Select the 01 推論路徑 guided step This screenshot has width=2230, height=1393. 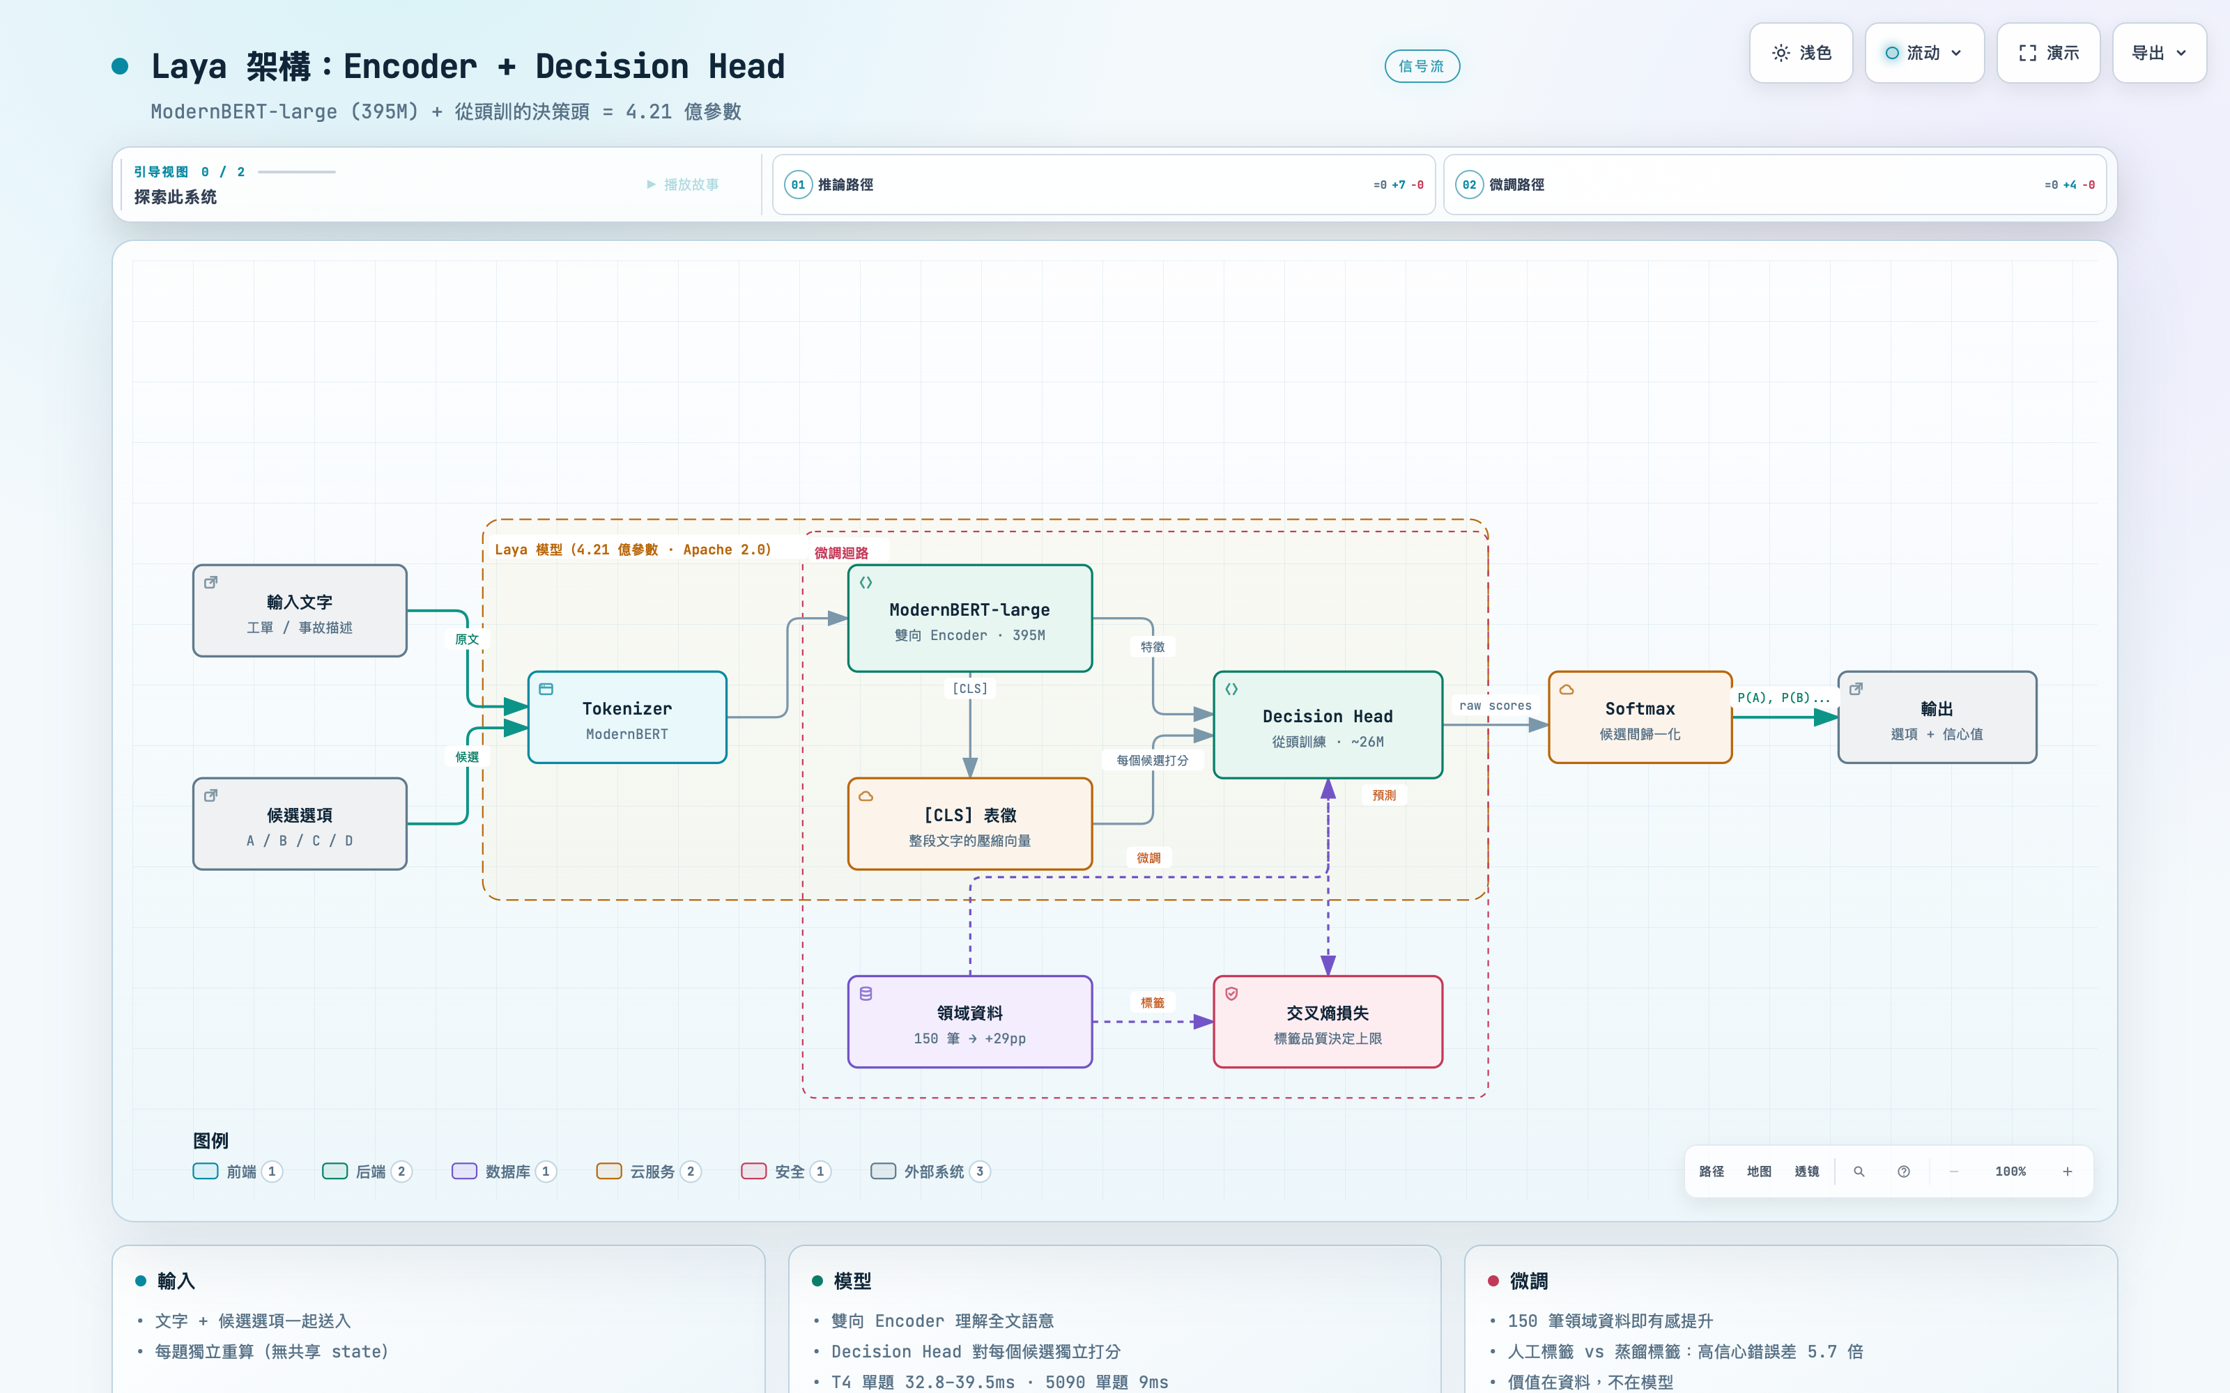[1104, 185]
